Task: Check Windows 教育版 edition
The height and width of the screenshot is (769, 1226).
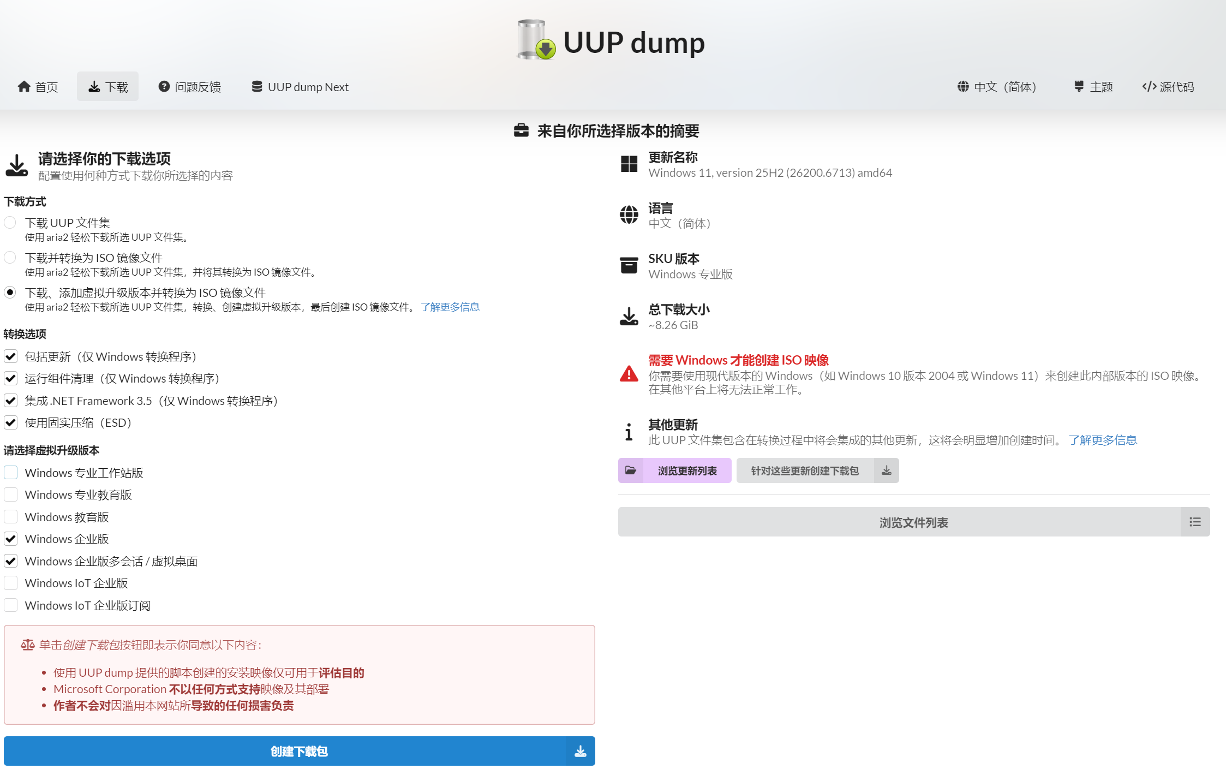Action: (10, 517)
